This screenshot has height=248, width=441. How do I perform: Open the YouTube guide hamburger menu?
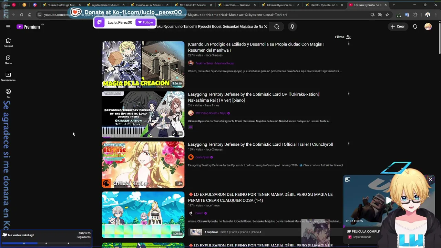[x=8, y=27]
